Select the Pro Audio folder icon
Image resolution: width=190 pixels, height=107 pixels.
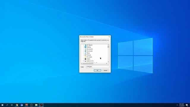[85, 57]
